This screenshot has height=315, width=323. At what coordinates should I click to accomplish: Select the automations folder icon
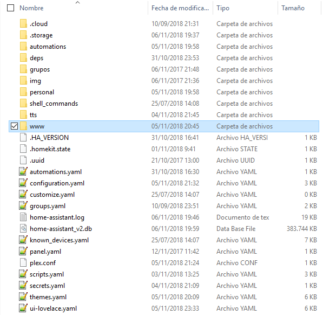[x=23, y=46]
